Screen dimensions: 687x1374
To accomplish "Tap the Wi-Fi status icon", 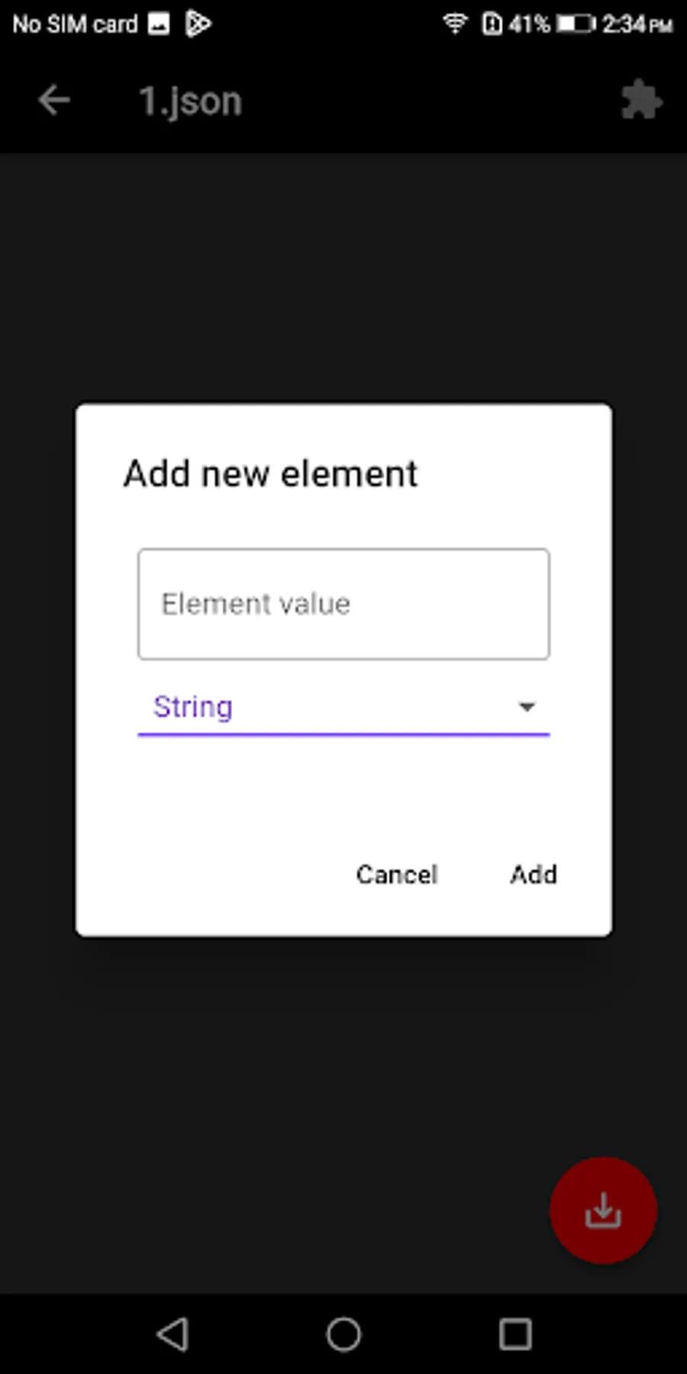I will (455, 24).
